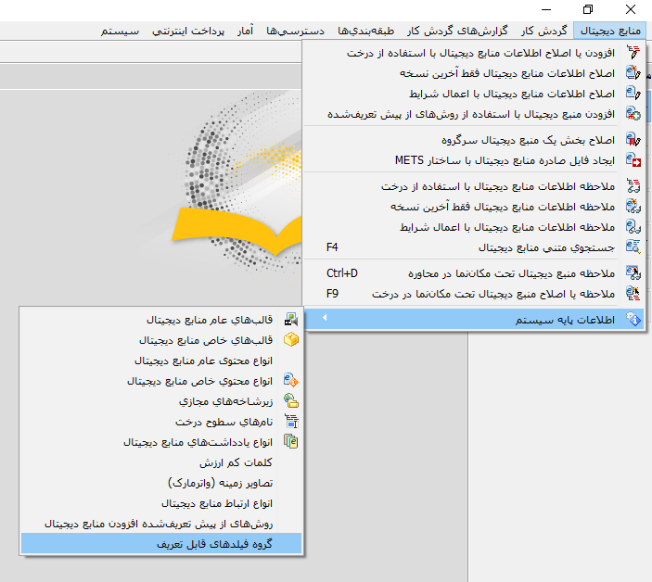
Task: Open the سیستم menu
Action: tap(121, 31)
